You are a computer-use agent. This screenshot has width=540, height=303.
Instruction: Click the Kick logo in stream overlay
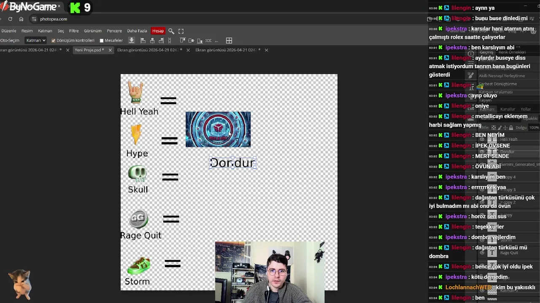tap(75, 8)
